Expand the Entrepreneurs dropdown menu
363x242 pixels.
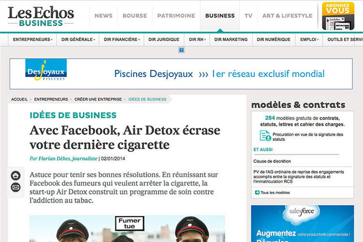32,40
